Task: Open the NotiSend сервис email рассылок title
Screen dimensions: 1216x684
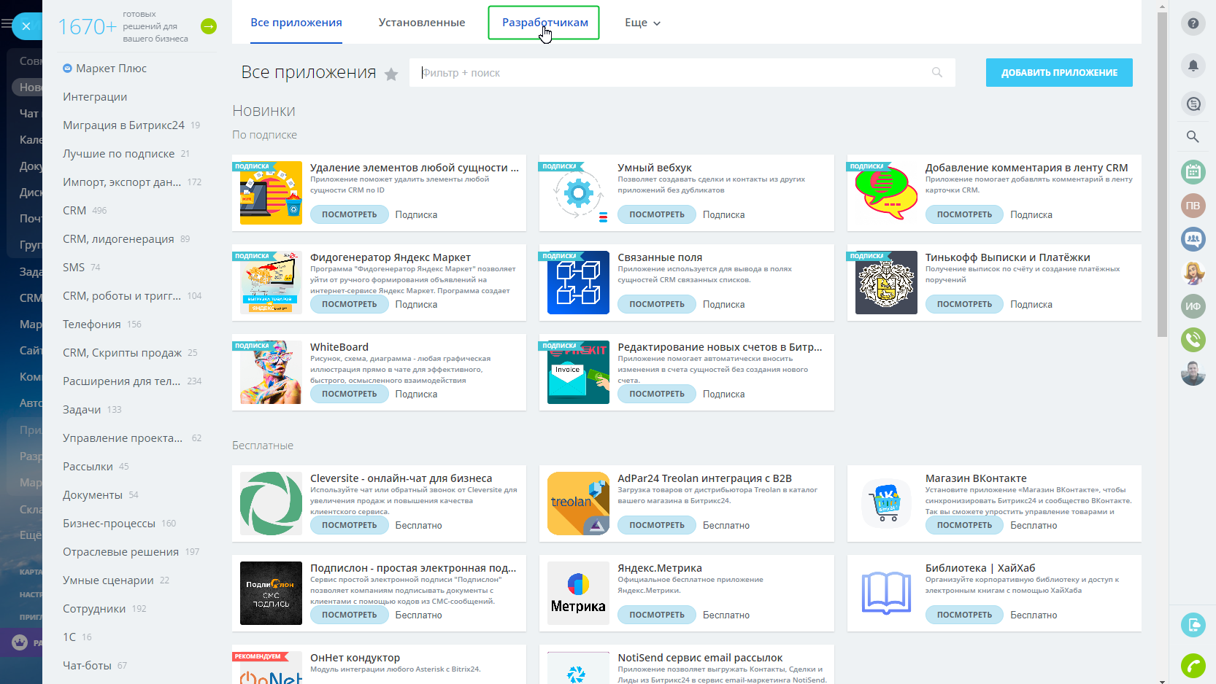Action: [700, 658]
